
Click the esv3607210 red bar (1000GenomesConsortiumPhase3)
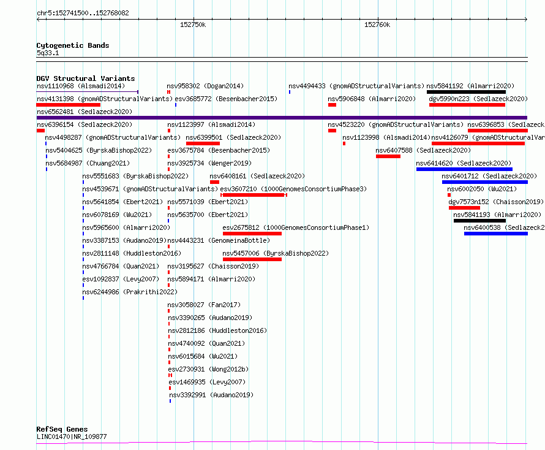[254, 195]
